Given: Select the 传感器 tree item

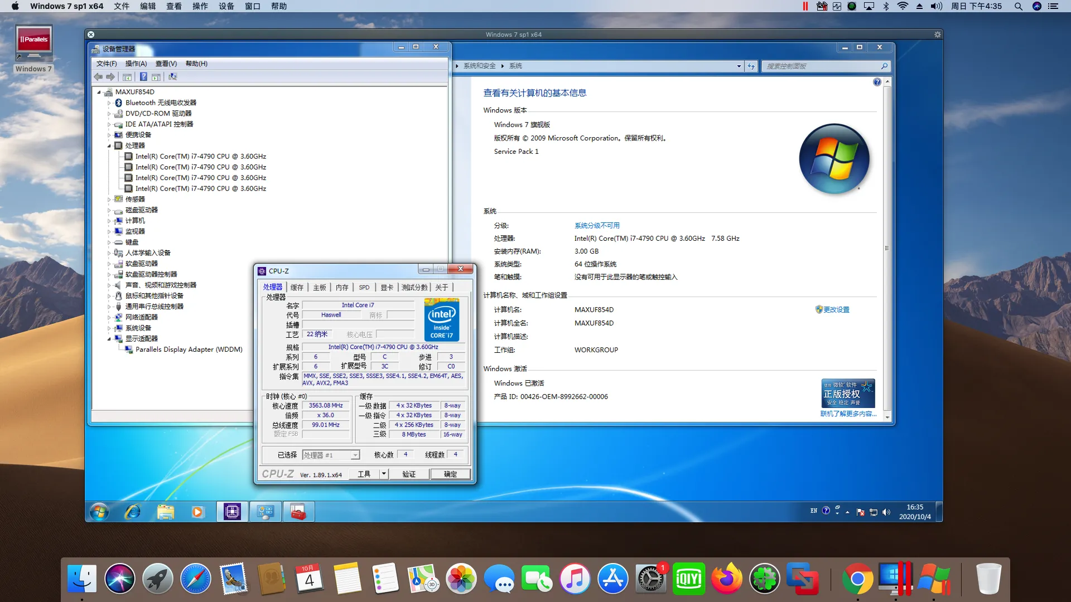Looking at the screenshot, I should tap(135, 199).
